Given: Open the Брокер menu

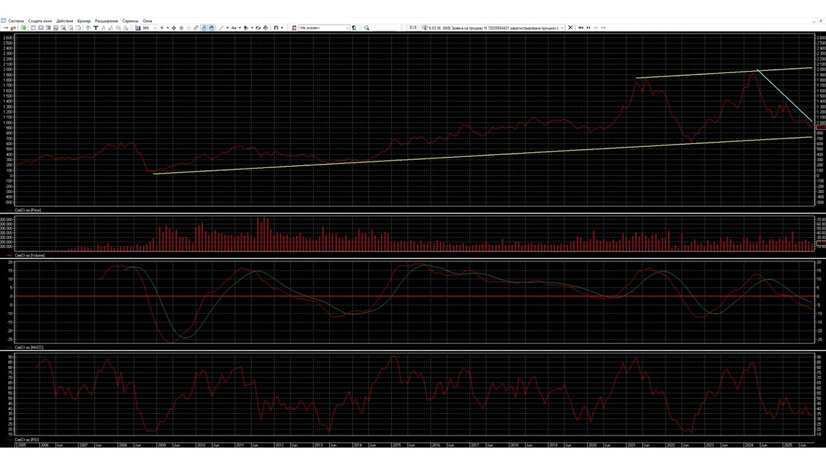Looking at the screenshot, I should point(84,21).
